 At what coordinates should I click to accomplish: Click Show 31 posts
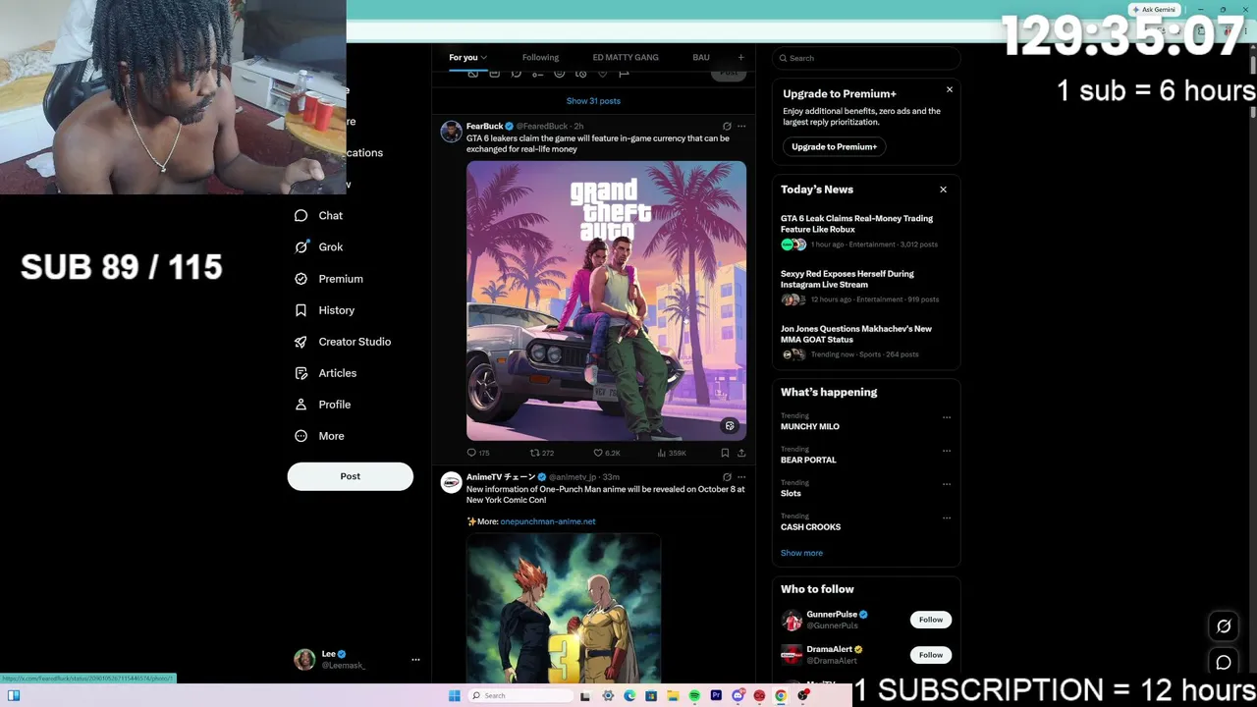point(593,101)
